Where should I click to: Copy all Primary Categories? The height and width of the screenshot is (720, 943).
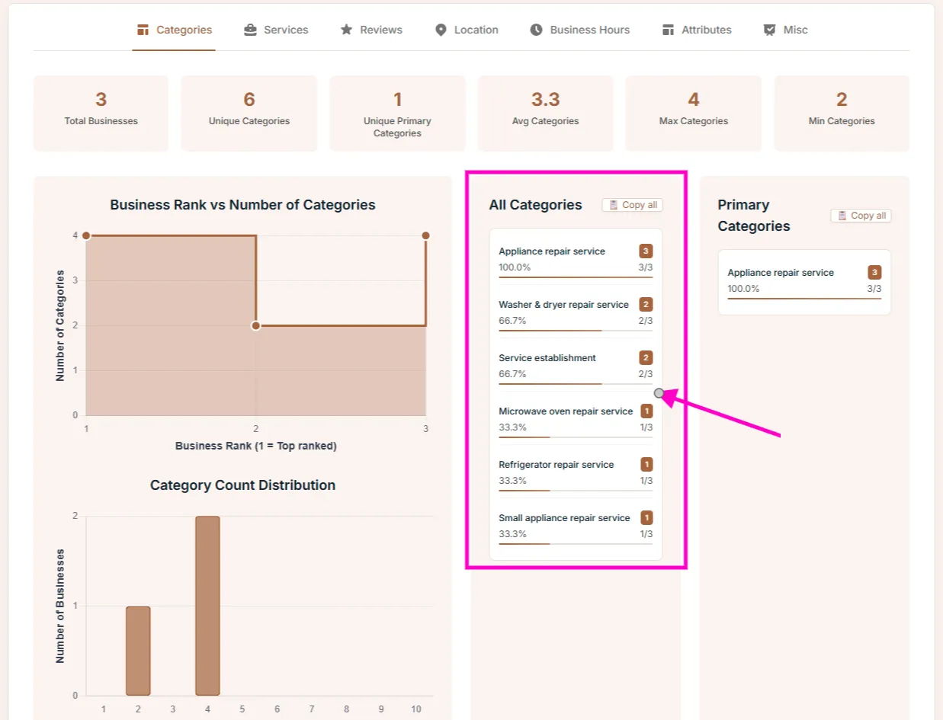[x=861, y=216]
